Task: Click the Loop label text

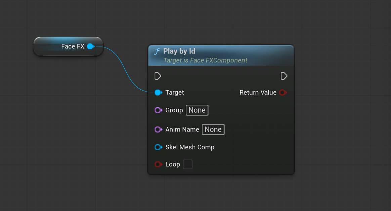Action: [173, 164]
